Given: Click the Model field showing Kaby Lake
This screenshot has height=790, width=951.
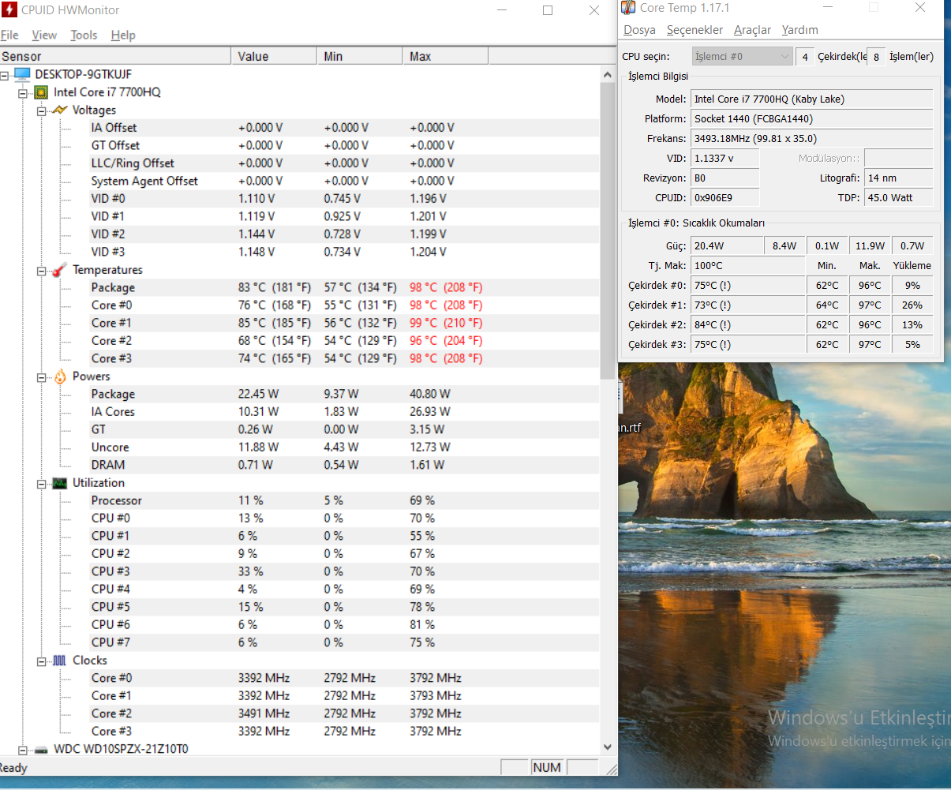Looking at the screenshot, I should [x=812, y=99].
